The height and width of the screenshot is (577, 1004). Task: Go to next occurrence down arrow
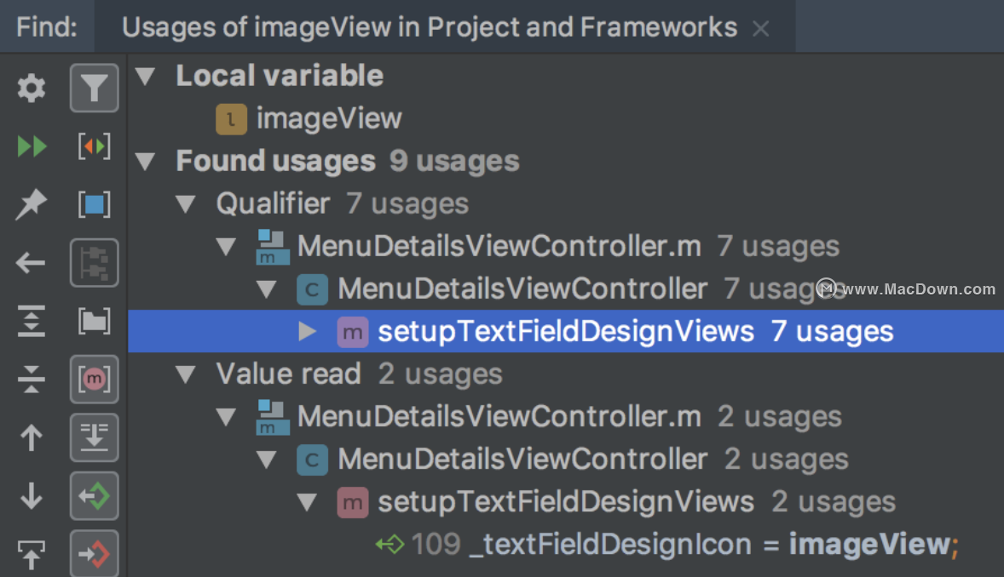point(32,496)
